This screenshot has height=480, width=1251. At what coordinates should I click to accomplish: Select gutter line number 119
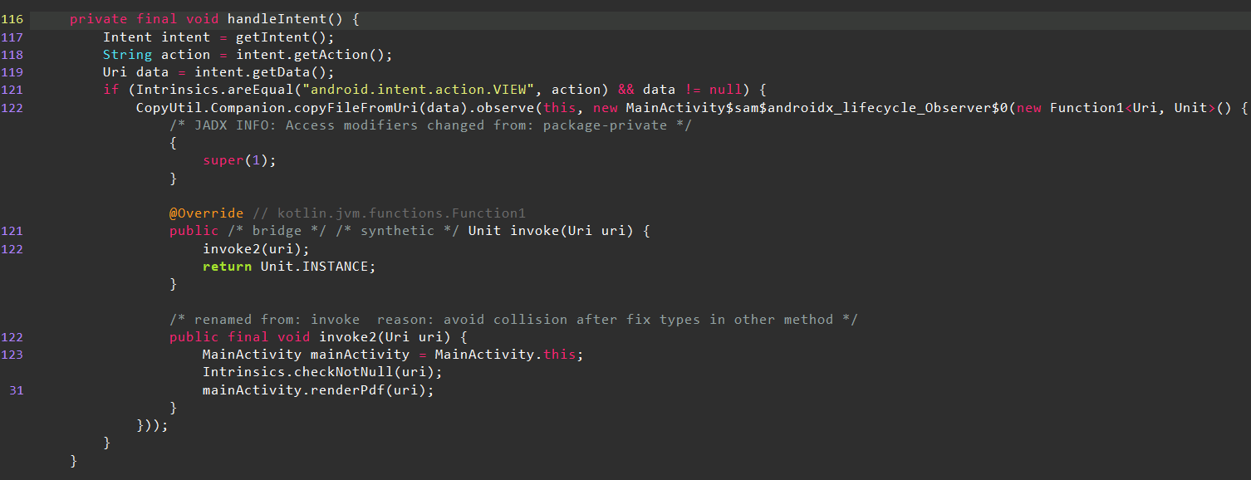click(12, 72)
